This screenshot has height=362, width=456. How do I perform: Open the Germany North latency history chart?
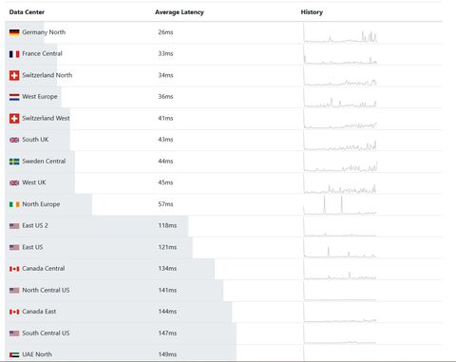(x=340, y=35)
